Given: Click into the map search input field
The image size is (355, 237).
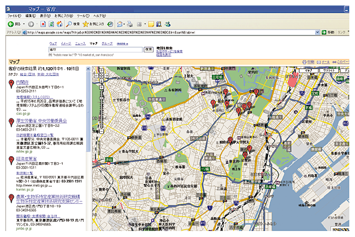Looking at the screenshot, I should click(x=96, y=49).
